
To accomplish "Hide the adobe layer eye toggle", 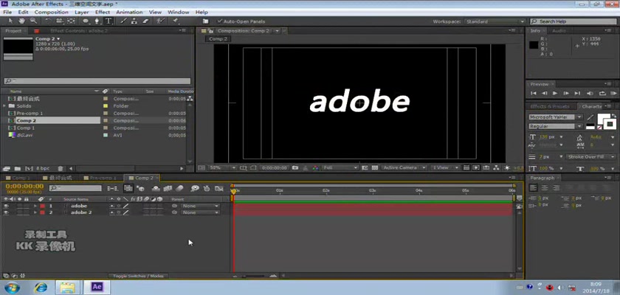I will click(x=6, y=206).
